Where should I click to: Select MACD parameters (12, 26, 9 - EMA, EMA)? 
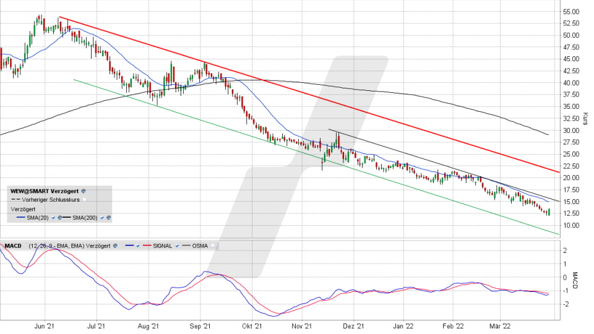coord(56,246)
